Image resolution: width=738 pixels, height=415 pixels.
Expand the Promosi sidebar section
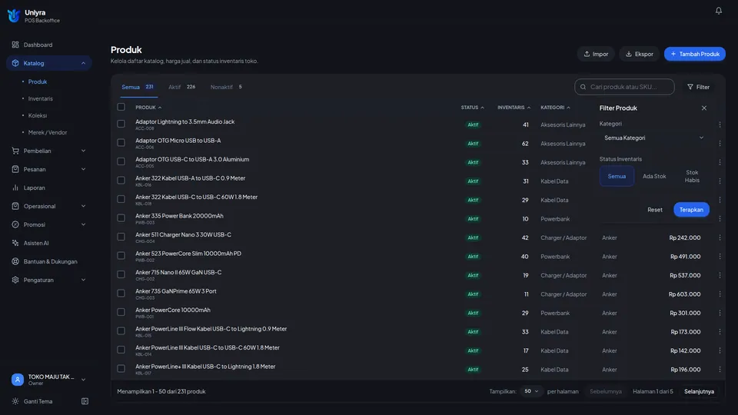[x=83, y=224]
